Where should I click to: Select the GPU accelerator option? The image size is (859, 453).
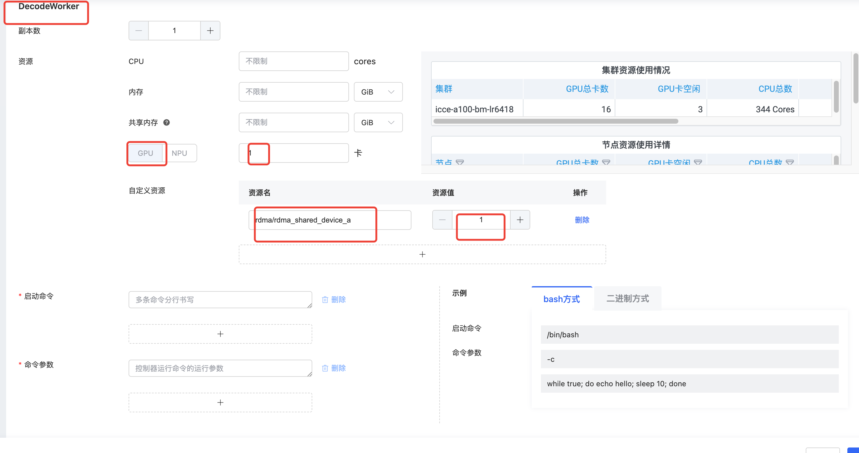point(145,153)
